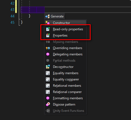Click the Read-only properties icon

point(48,29)
